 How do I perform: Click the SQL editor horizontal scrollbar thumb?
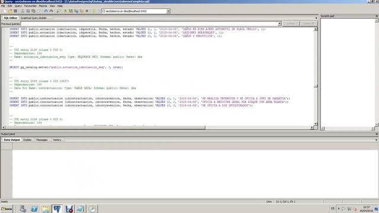(105, 128)
